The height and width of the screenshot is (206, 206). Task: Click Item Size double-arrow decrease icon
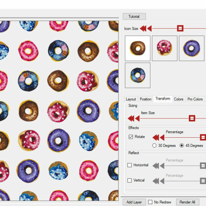coord(131,118)
